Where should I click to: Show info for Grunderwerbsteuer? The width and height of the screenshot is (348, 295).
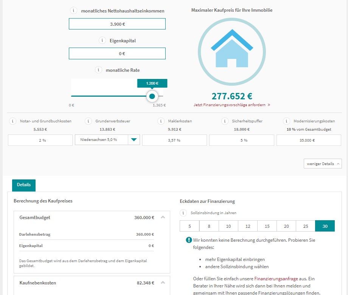[x=88, y=121]
